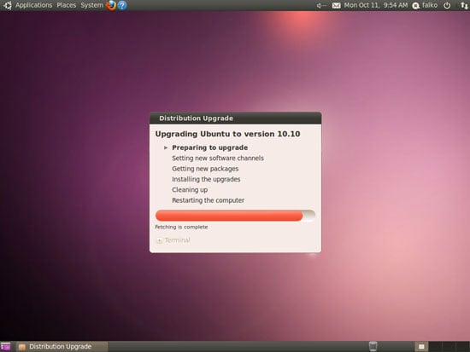Click the falko chat status icon
Viewport: 470px width, 352px height.
416,5
